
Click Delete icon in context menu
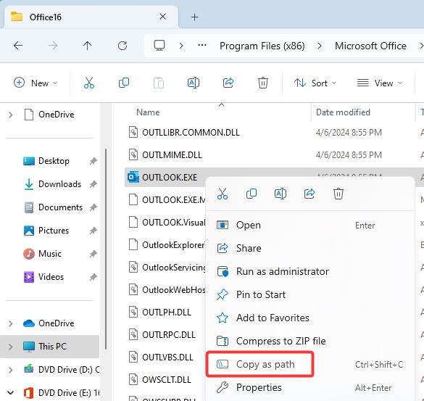(338, 194)
